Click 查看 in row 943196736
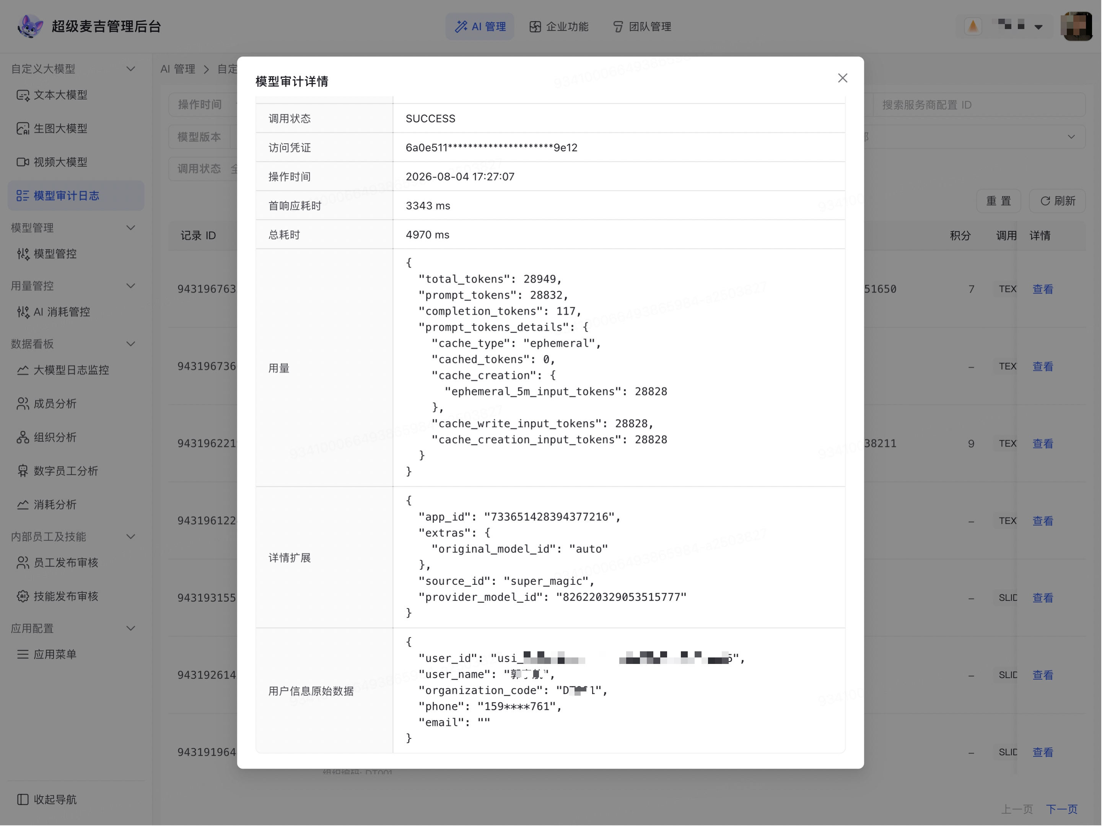Image resolution: width=1102 pixels, height=826 pixels. pyautogui.click(x=1043, y=367)
